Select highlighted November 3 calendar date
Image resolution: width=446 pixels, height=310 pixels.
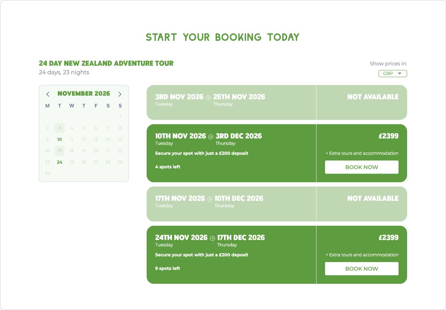pyautogui.click(x=60, y=128)
